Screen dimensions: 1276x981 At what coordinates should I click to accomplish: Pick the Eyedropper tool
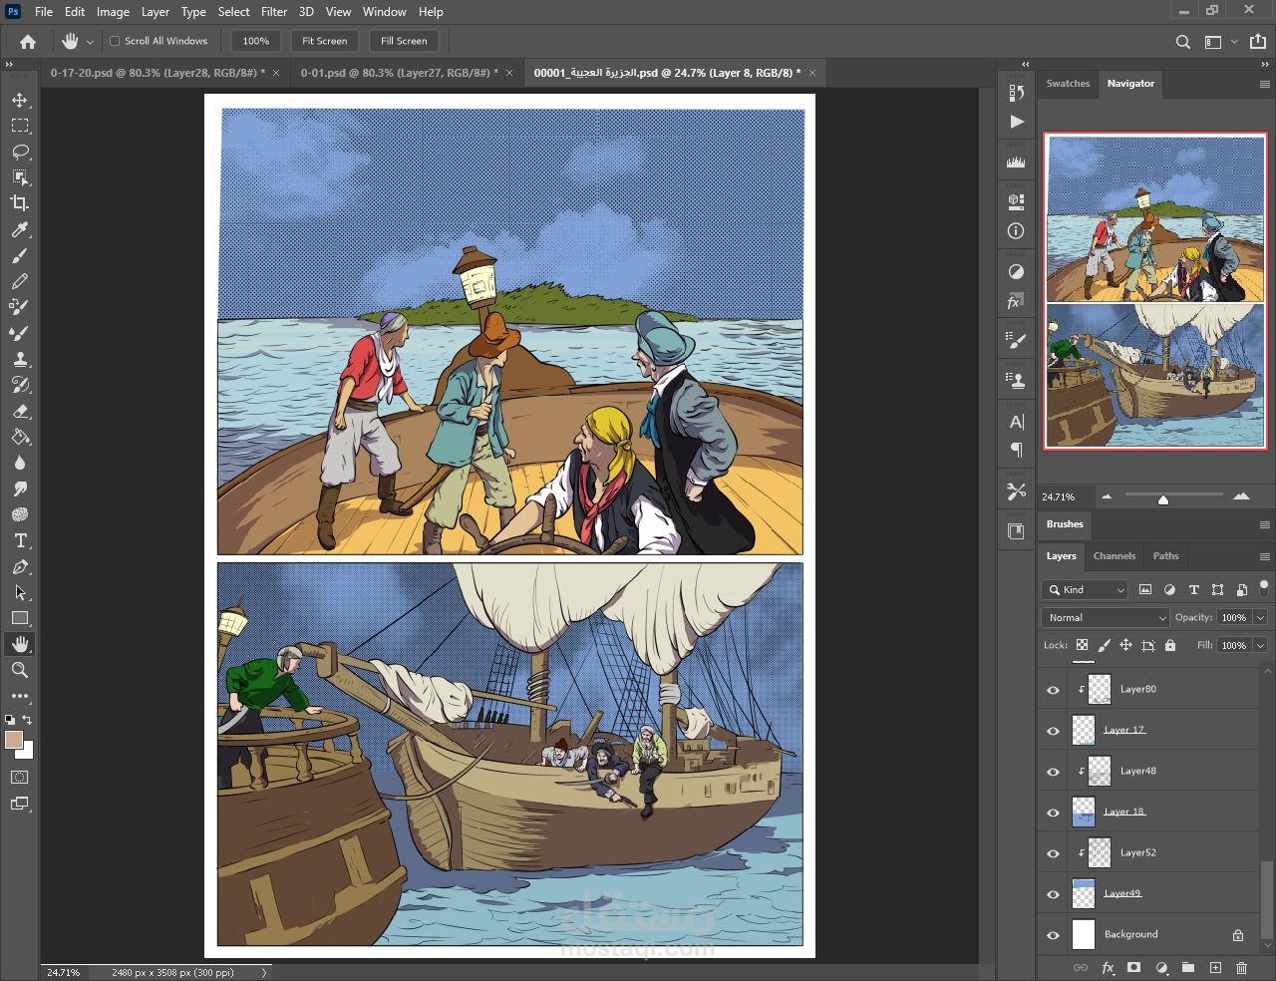[20, 230]
